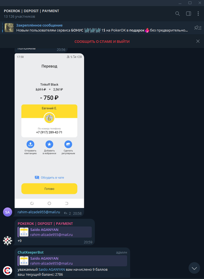This screenshot has height=279, width=204.
Task: Click СООБЩИТЬ О СПАМЕ И ВЫЙТИ
Action: pyautogui.click(x=102, y=41)
